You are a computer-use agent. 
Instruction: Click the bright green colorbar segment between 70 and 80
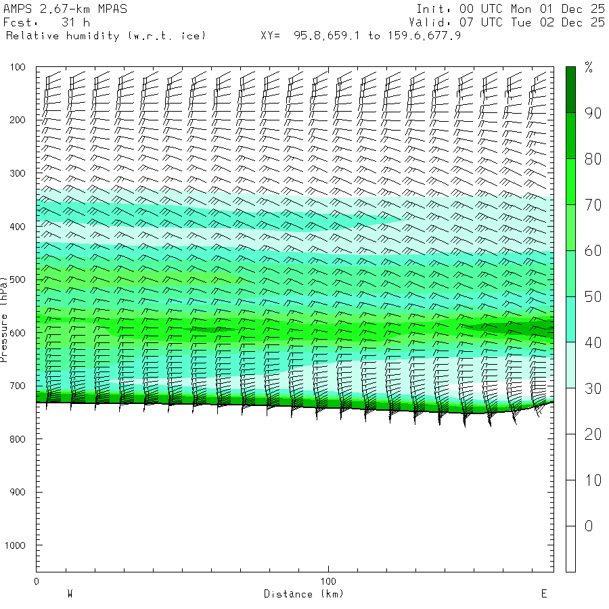570,181
